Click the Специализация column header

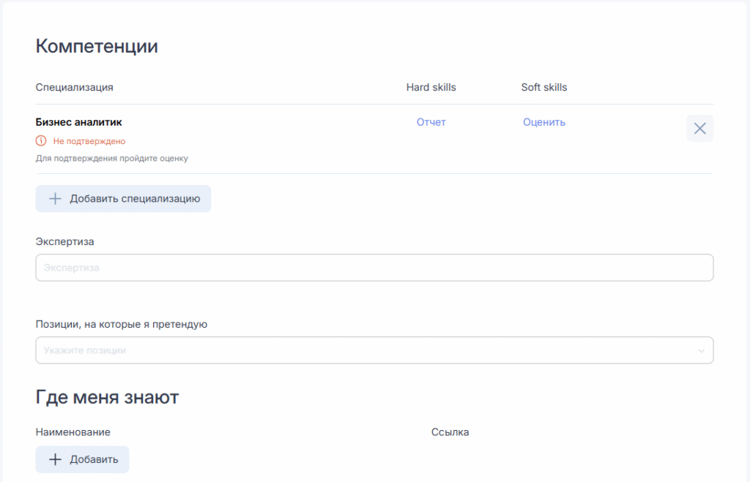74,87
